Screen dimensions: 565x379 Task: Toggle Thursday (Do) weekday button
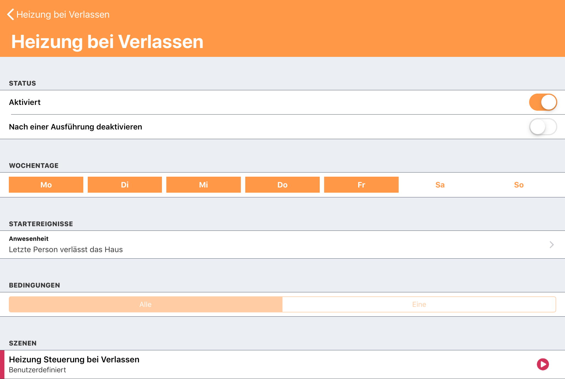pos(282,185)
